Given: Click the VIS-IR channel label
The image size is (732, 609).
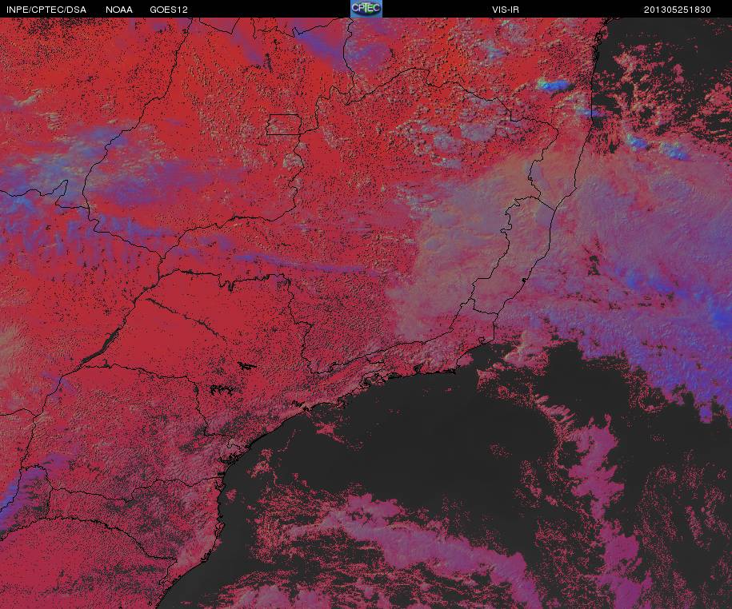Looking at the screenshot, I should coord(506,10).
